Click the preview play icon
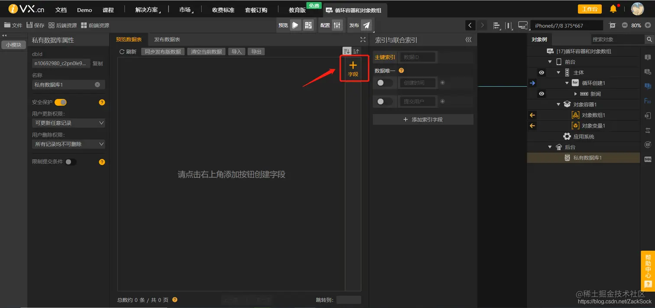Screen dimensions: 655x308 coord(296,25)
